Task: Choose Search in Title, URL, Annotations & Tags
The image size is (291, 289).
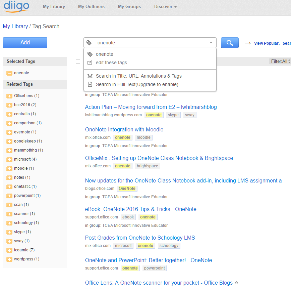Action: point(138,76)
